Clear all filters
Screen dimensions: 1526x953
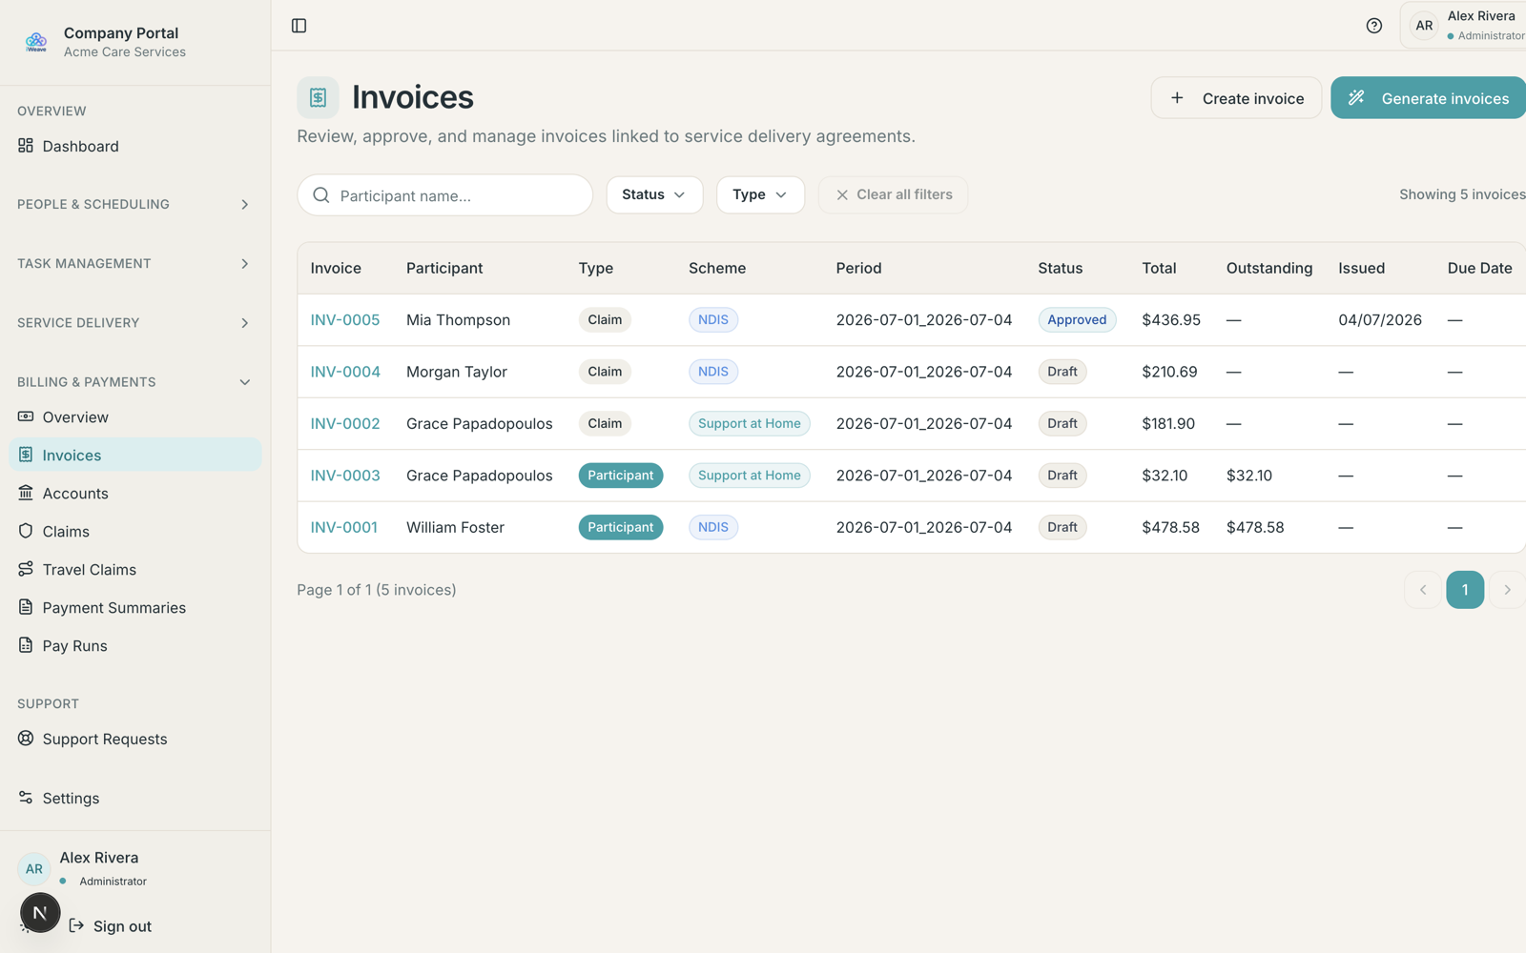pyautogui.click(x=893, y=194)
